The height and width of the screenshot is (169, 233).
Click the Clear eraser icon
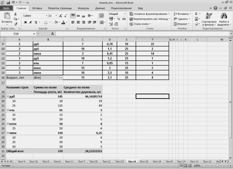(196, 24)
